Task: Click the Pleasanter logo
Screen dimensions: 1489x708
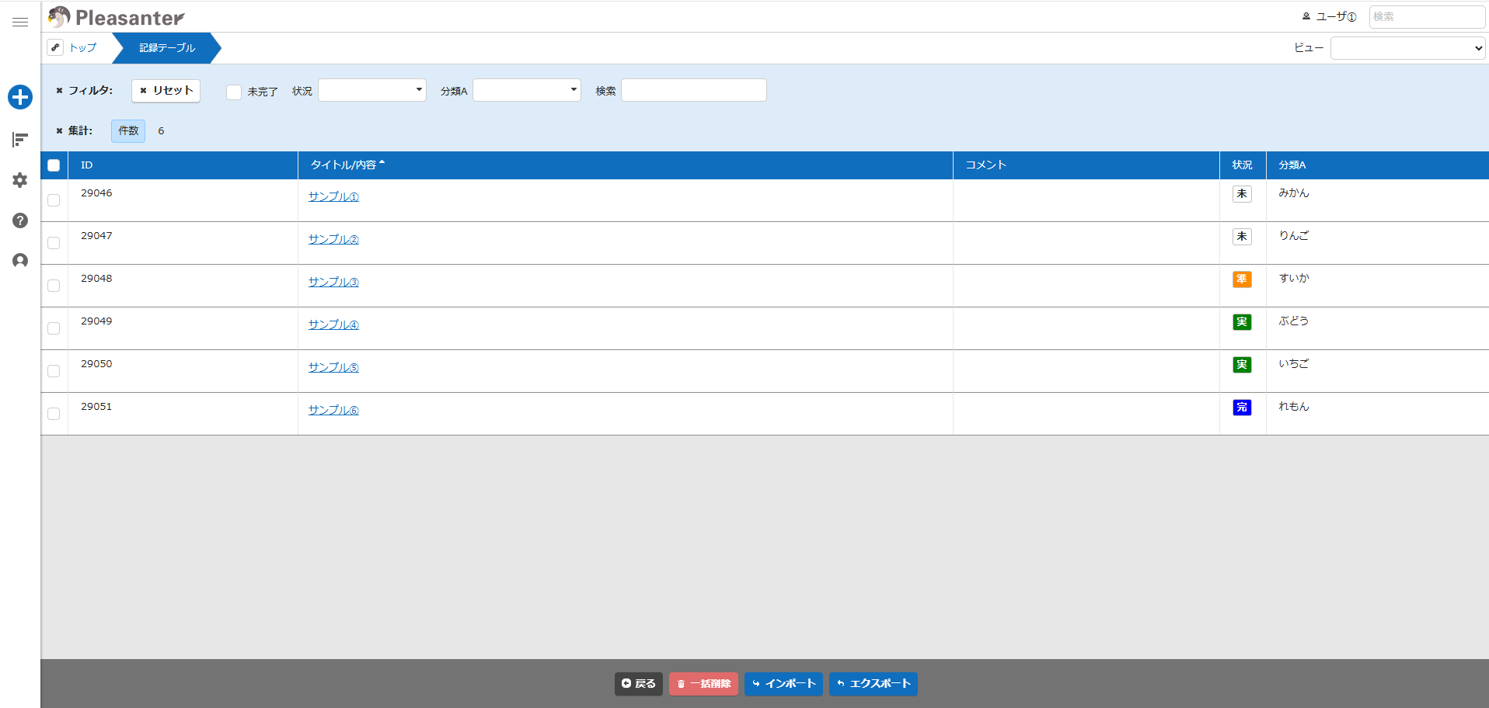Action: point(117,17)
